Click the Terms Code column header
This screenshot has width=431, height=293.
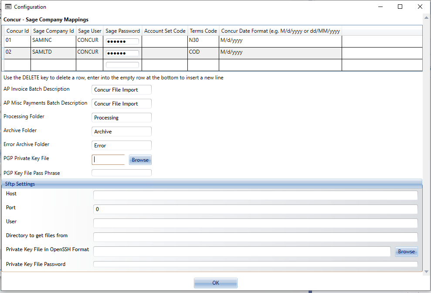point(203,31)
